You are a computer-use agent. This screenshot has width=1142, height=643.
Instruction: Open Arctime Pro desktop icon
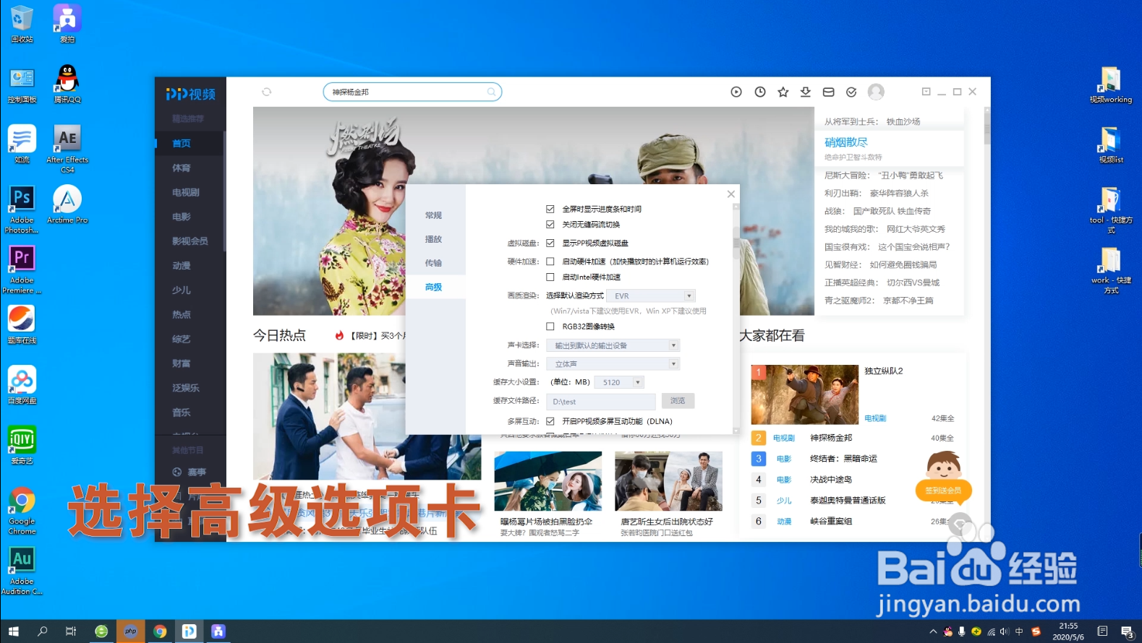click(67, 204)
